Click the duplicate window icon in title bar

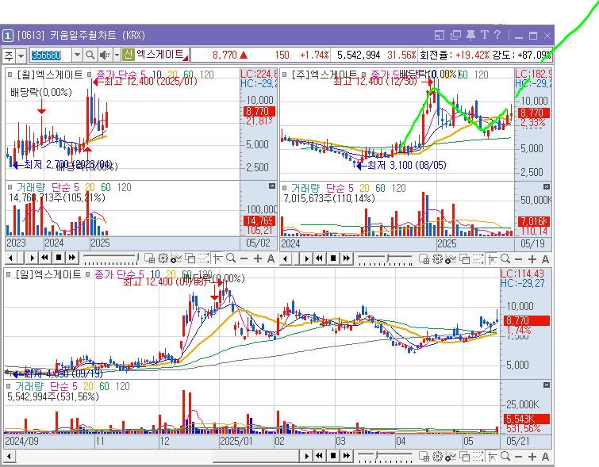click(455, 36)
